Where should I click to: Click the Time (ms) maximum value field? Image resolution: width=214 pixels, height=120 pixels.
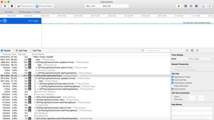click(x=201, y=99)
